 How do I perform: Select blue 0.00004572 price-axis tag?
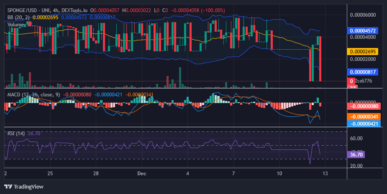tap(363, 31)
